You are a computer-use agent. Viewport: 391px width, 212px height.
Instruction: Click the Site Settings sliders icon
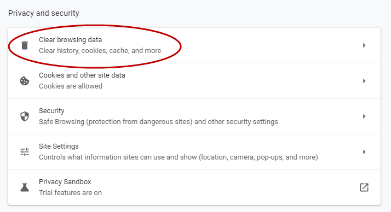pos(25,152)
